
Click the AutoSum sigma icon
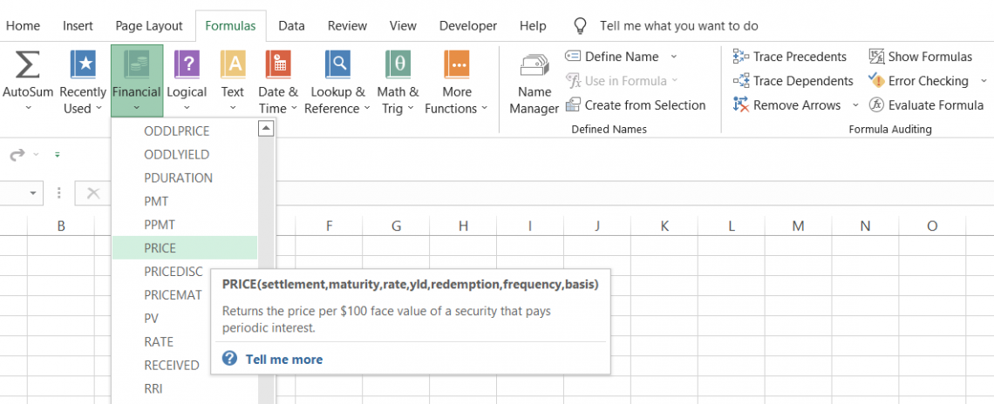click(x=28, y=64)
